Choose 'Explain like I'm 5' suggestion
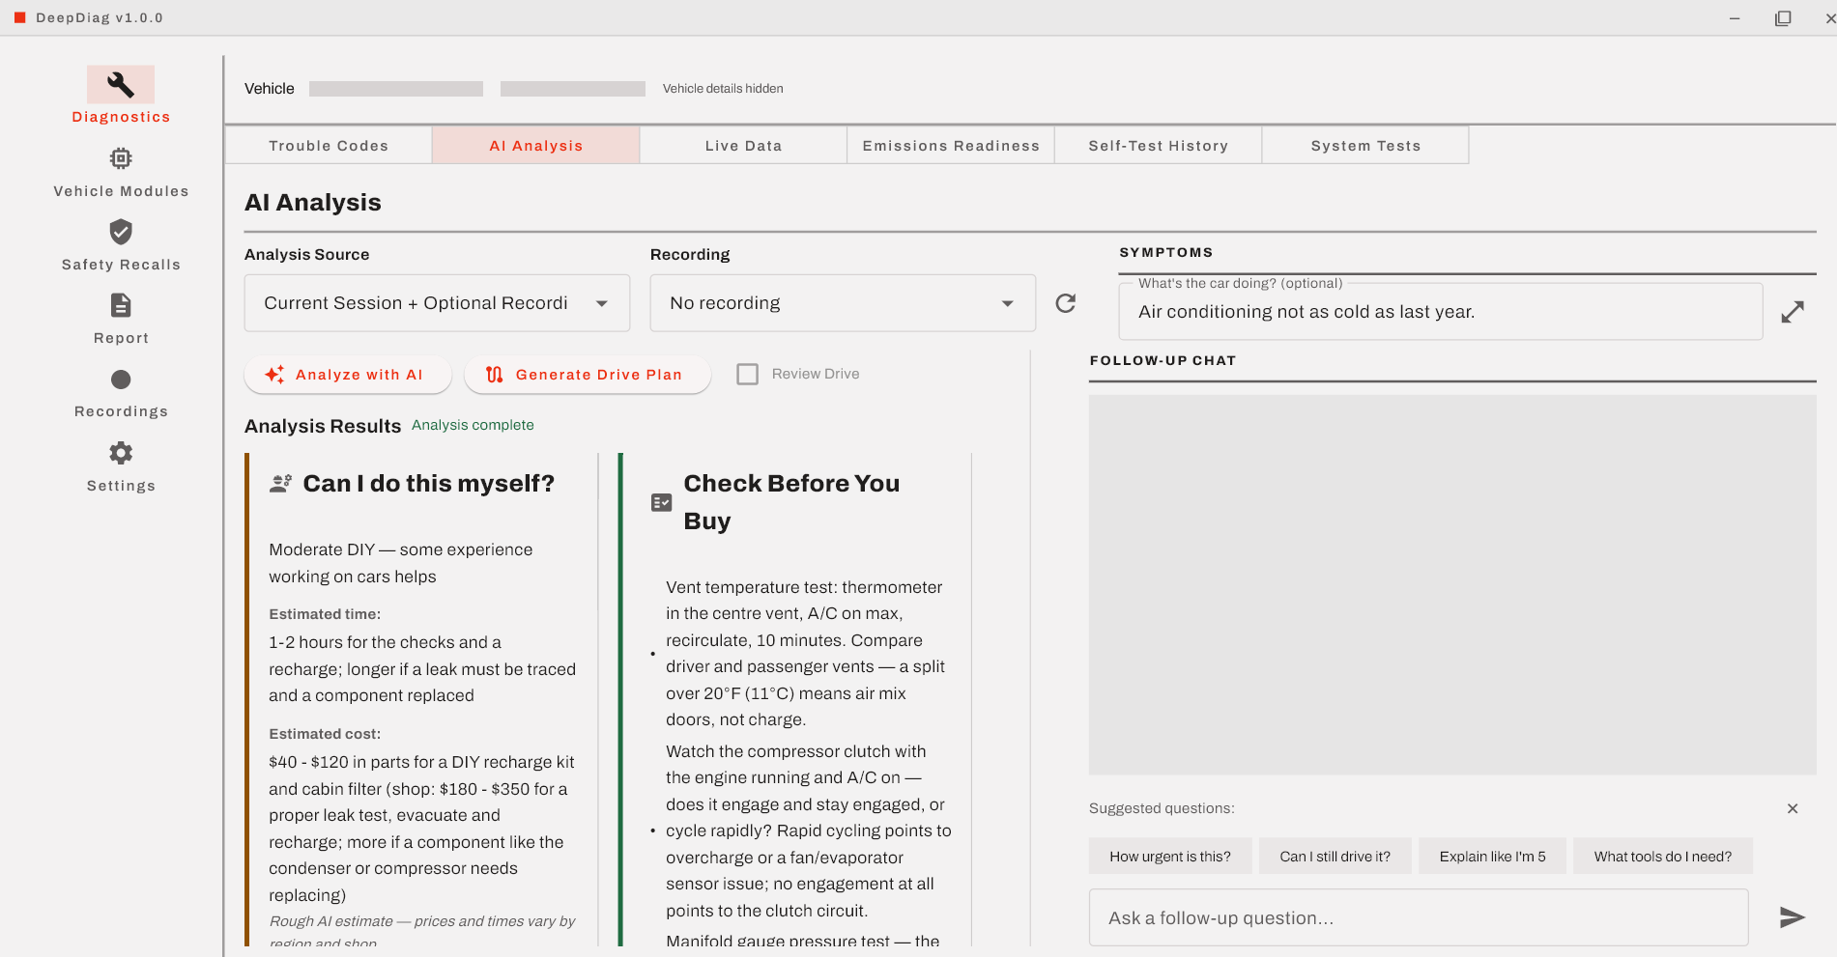The image size is (1837, 957). (x=1493, y=857)
